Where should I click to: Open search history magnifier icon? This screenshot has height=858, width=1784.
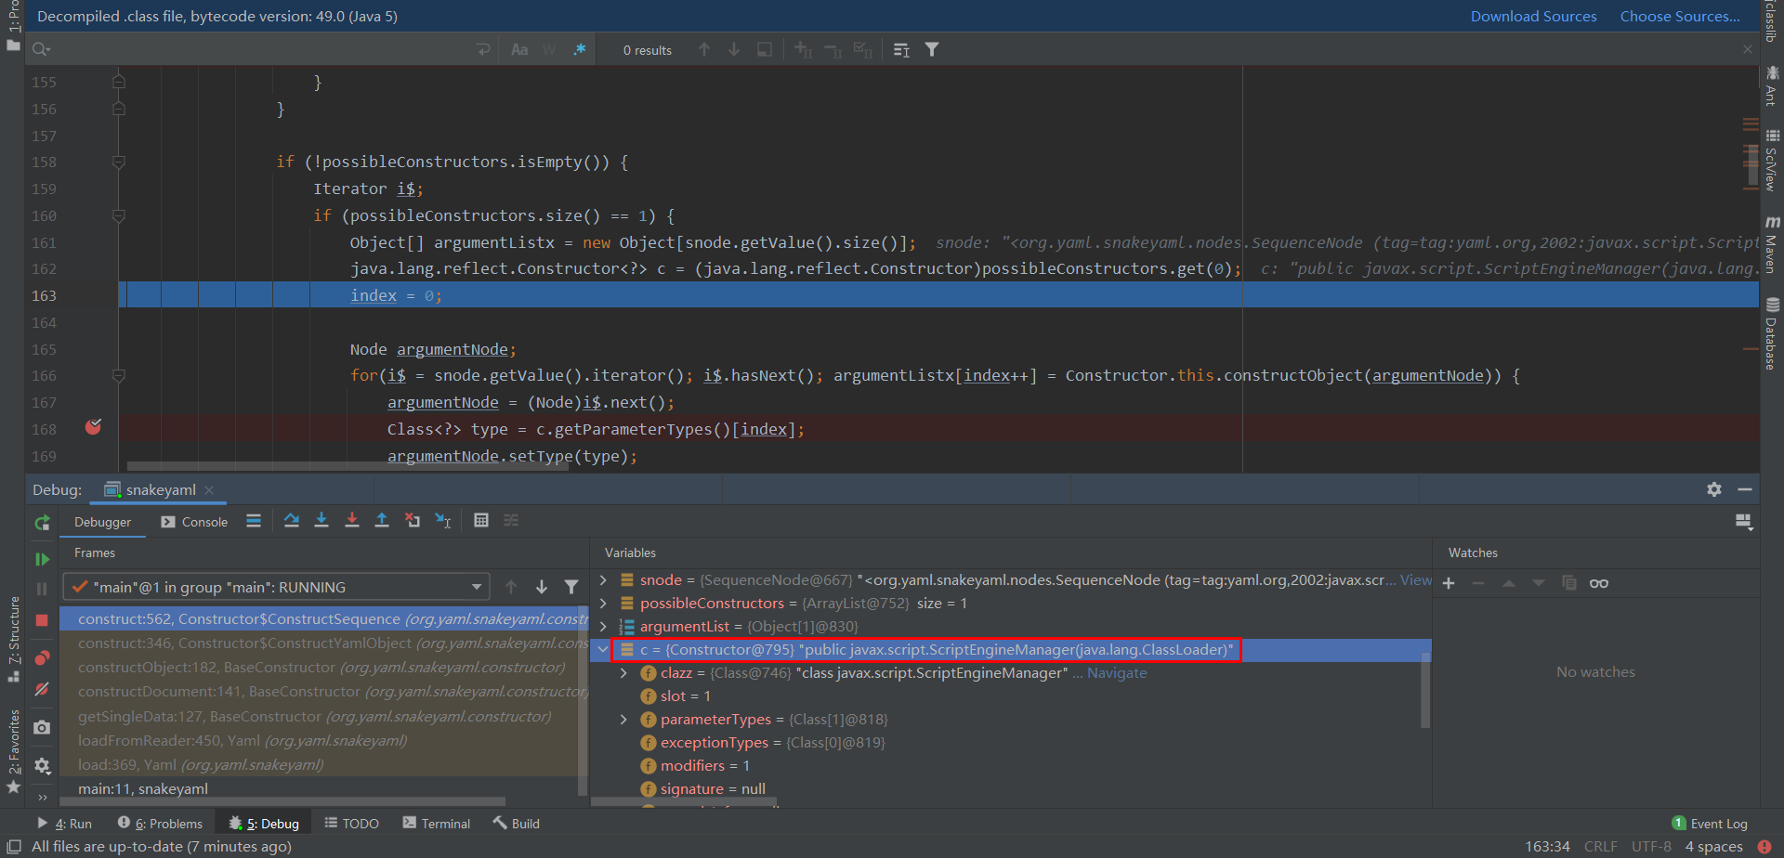tap(42, 49)
